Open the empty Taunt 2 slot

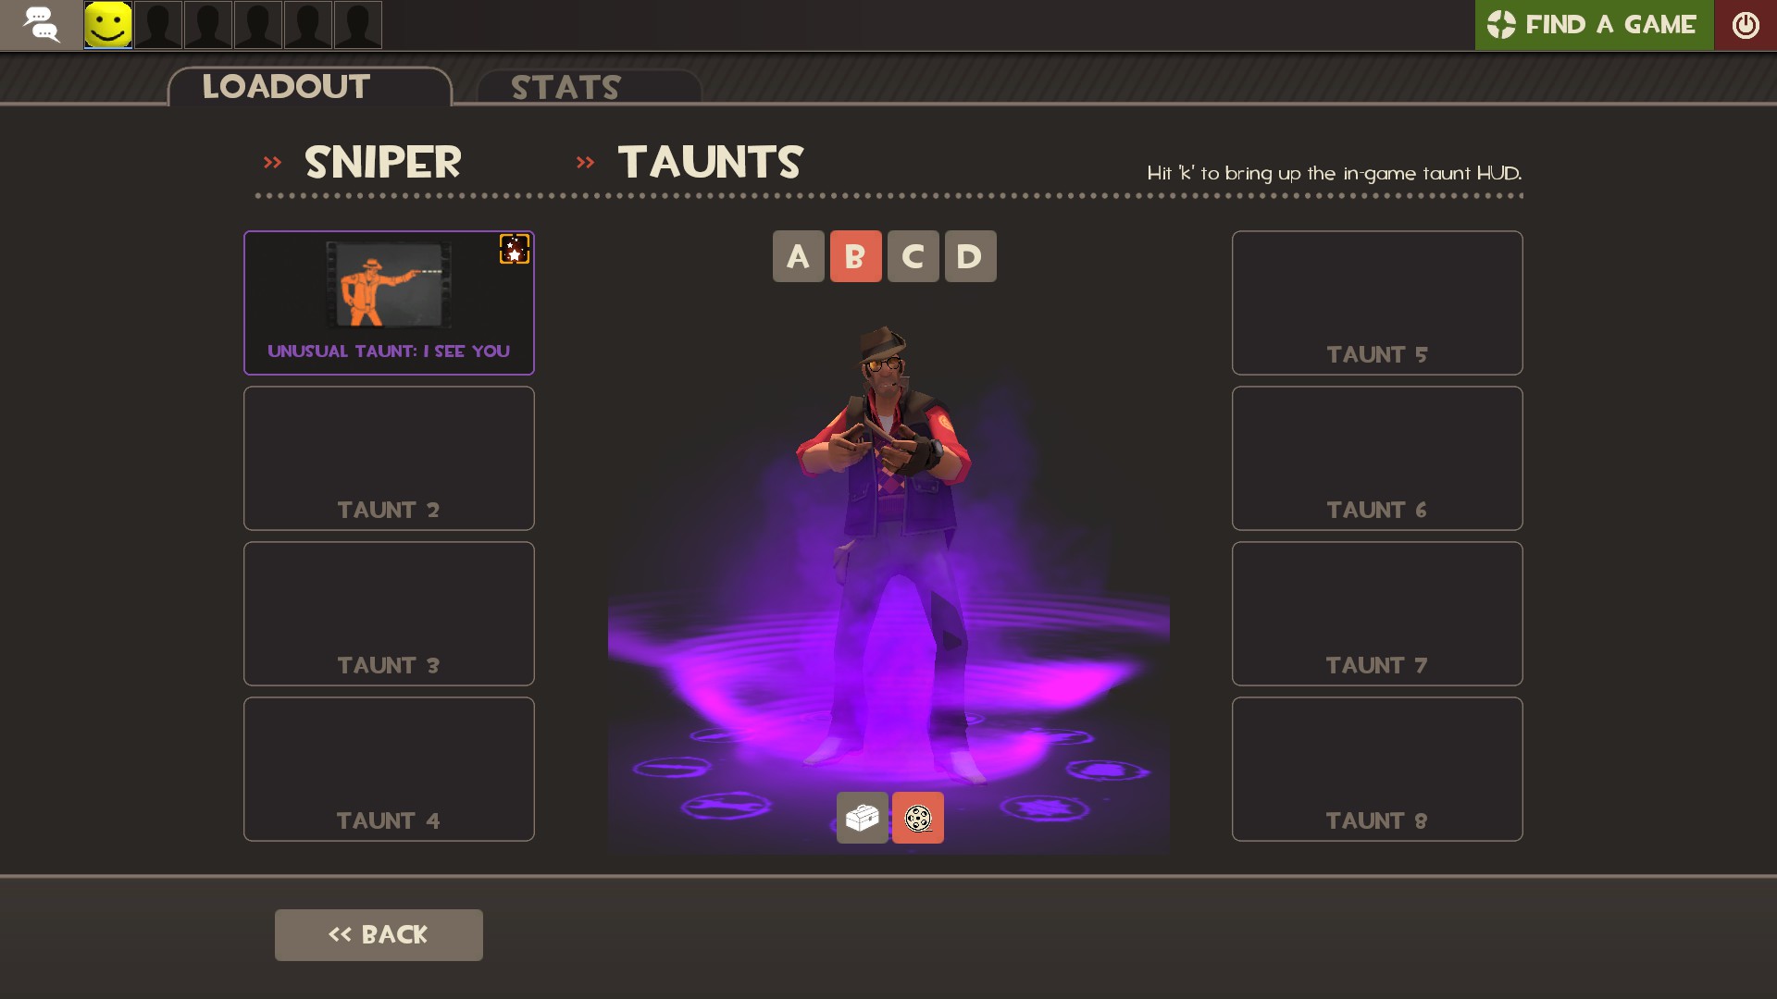[389, 459]
